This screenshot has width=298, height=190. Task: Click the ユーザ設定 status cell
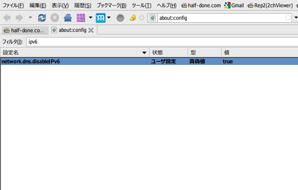(x=164, y=61)
